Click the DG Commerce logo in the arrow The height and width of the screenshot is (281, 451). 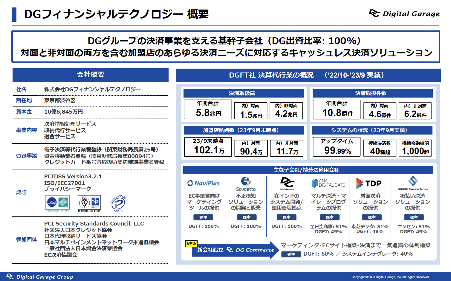[x=250, y=250]
